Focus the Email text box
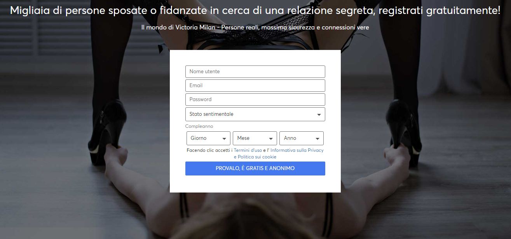This screenshot has width=511, height=239. [255, 86]
